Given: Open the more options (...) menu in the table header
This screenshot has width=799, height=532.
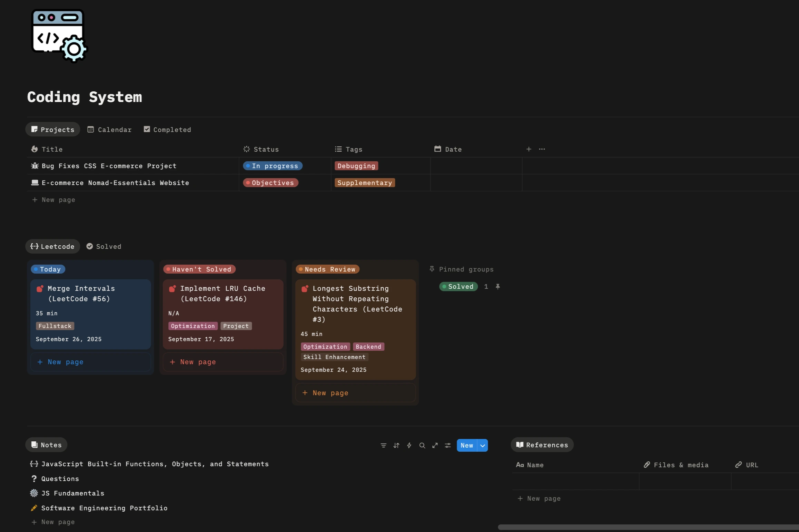Looking at the screenshot, I should (x=542, y=149).
